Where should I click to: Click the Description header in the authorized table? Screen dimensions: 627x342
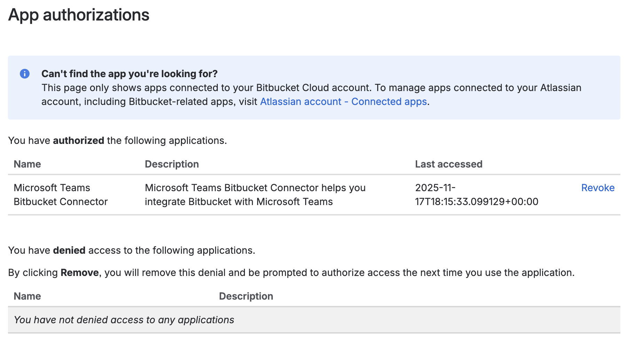(172, 164)
